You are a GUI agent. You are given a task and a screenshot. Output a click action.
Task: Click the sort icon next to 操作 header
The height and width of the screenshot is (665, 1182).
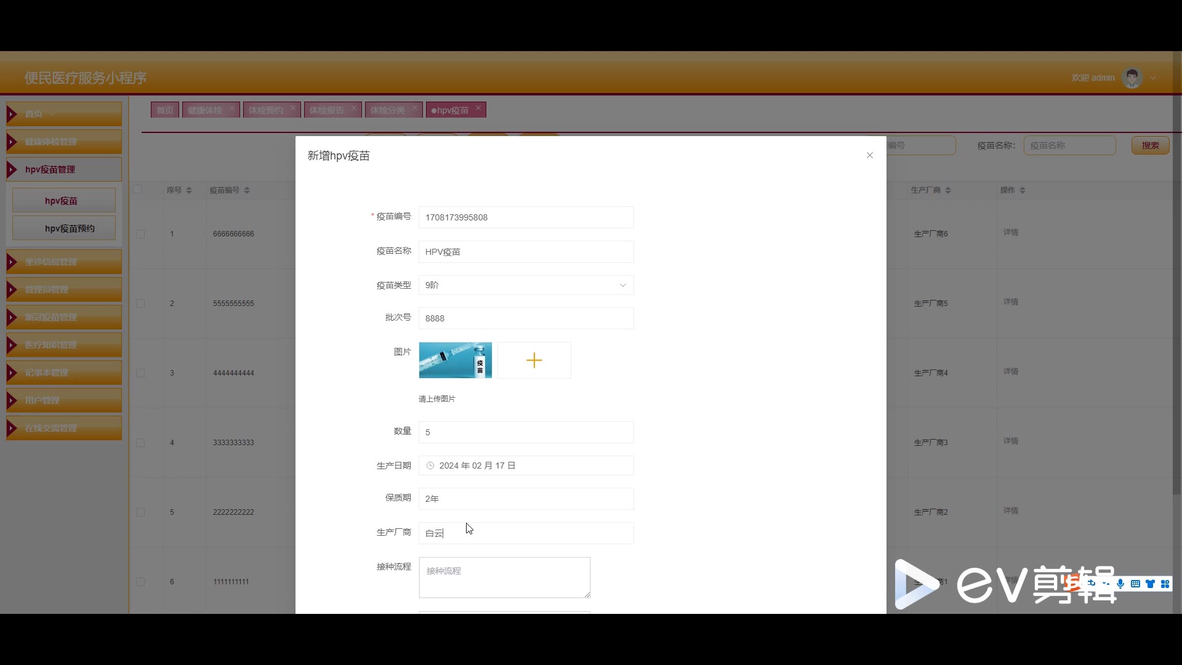click(x=1023, y=190)
